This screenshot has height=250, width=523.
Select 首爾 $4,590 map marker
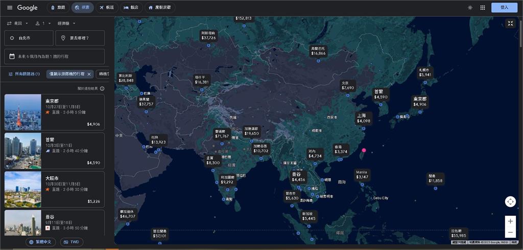coord(381,94)
